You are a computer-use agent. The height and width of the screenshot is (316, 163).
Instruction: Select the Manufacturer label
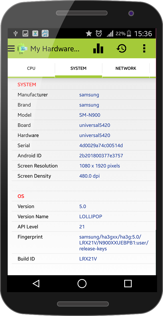(33, 95)
